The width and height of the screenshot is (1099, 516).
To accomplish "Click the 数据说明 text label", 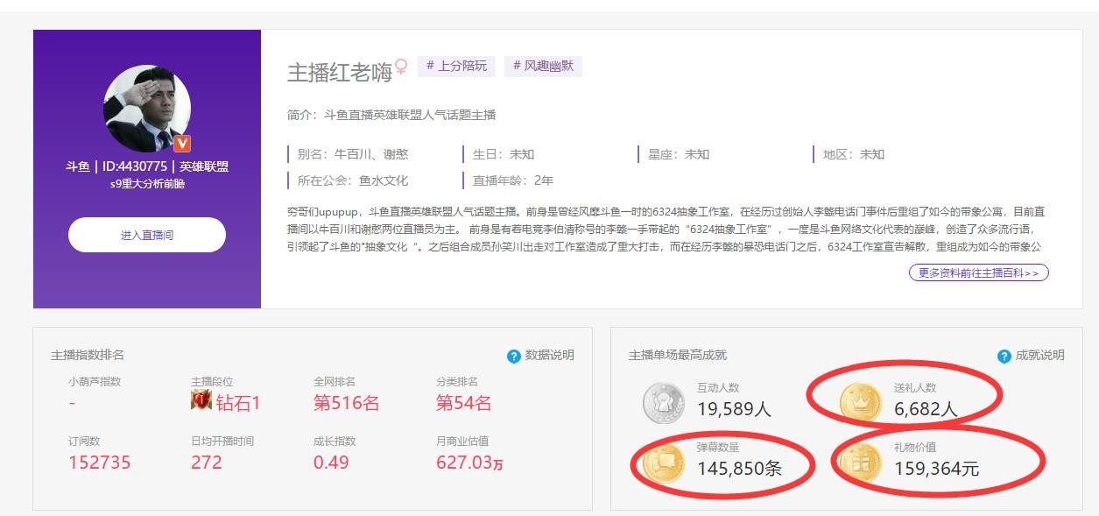I will tap(549, 355).
